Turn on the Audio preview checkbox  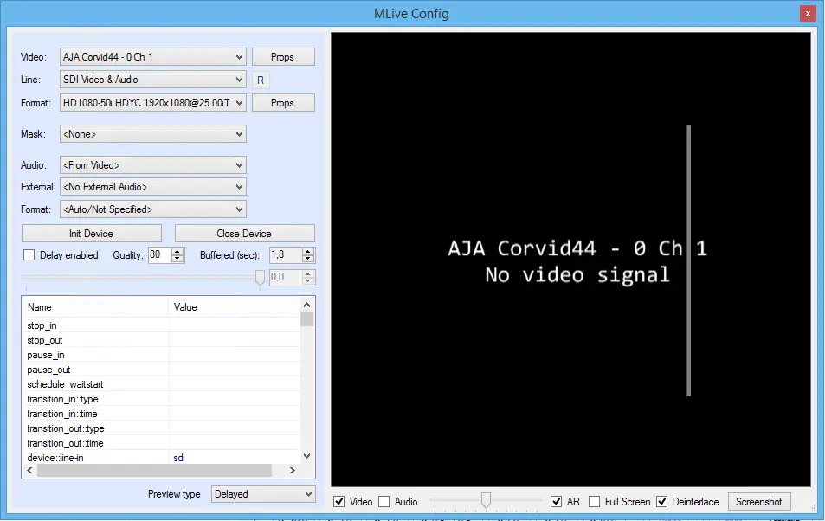[384, 502]
